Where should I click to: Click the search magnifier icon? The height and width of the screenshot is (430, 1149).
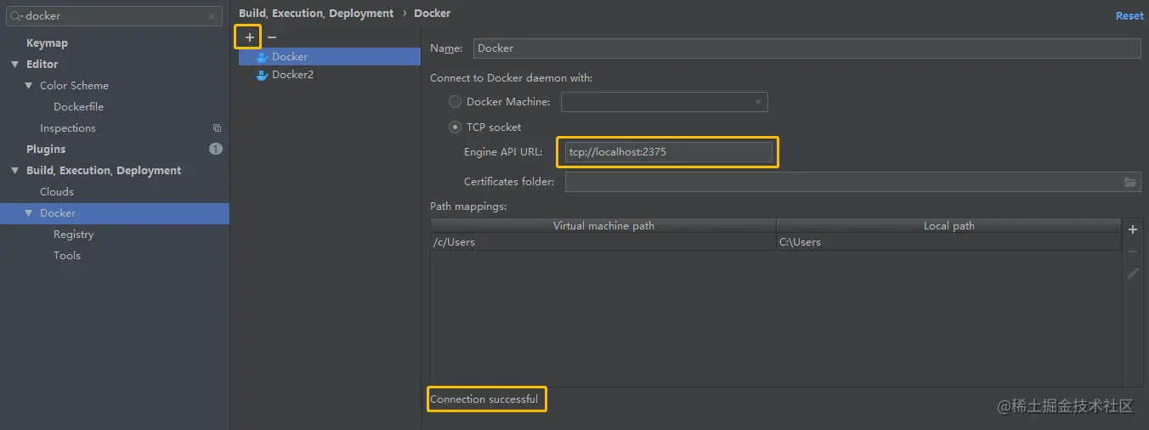(x=16, y=15)
